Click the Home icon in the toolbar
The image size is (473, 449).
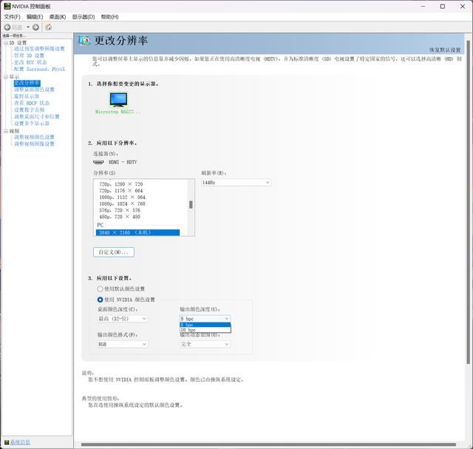[49, 27]
